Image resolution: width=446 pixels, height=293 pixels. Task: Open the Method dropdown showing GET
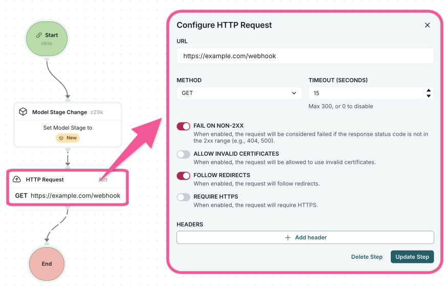239,93
